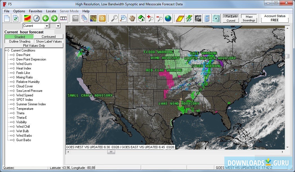Click the clock time icon
Image resolution: width=295 pixels, height=172 pixels.
(37, 18)
